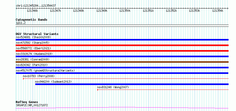The image size is (236, 111).
Task: Click the 121350k ruler tick label
Action: 125,11
